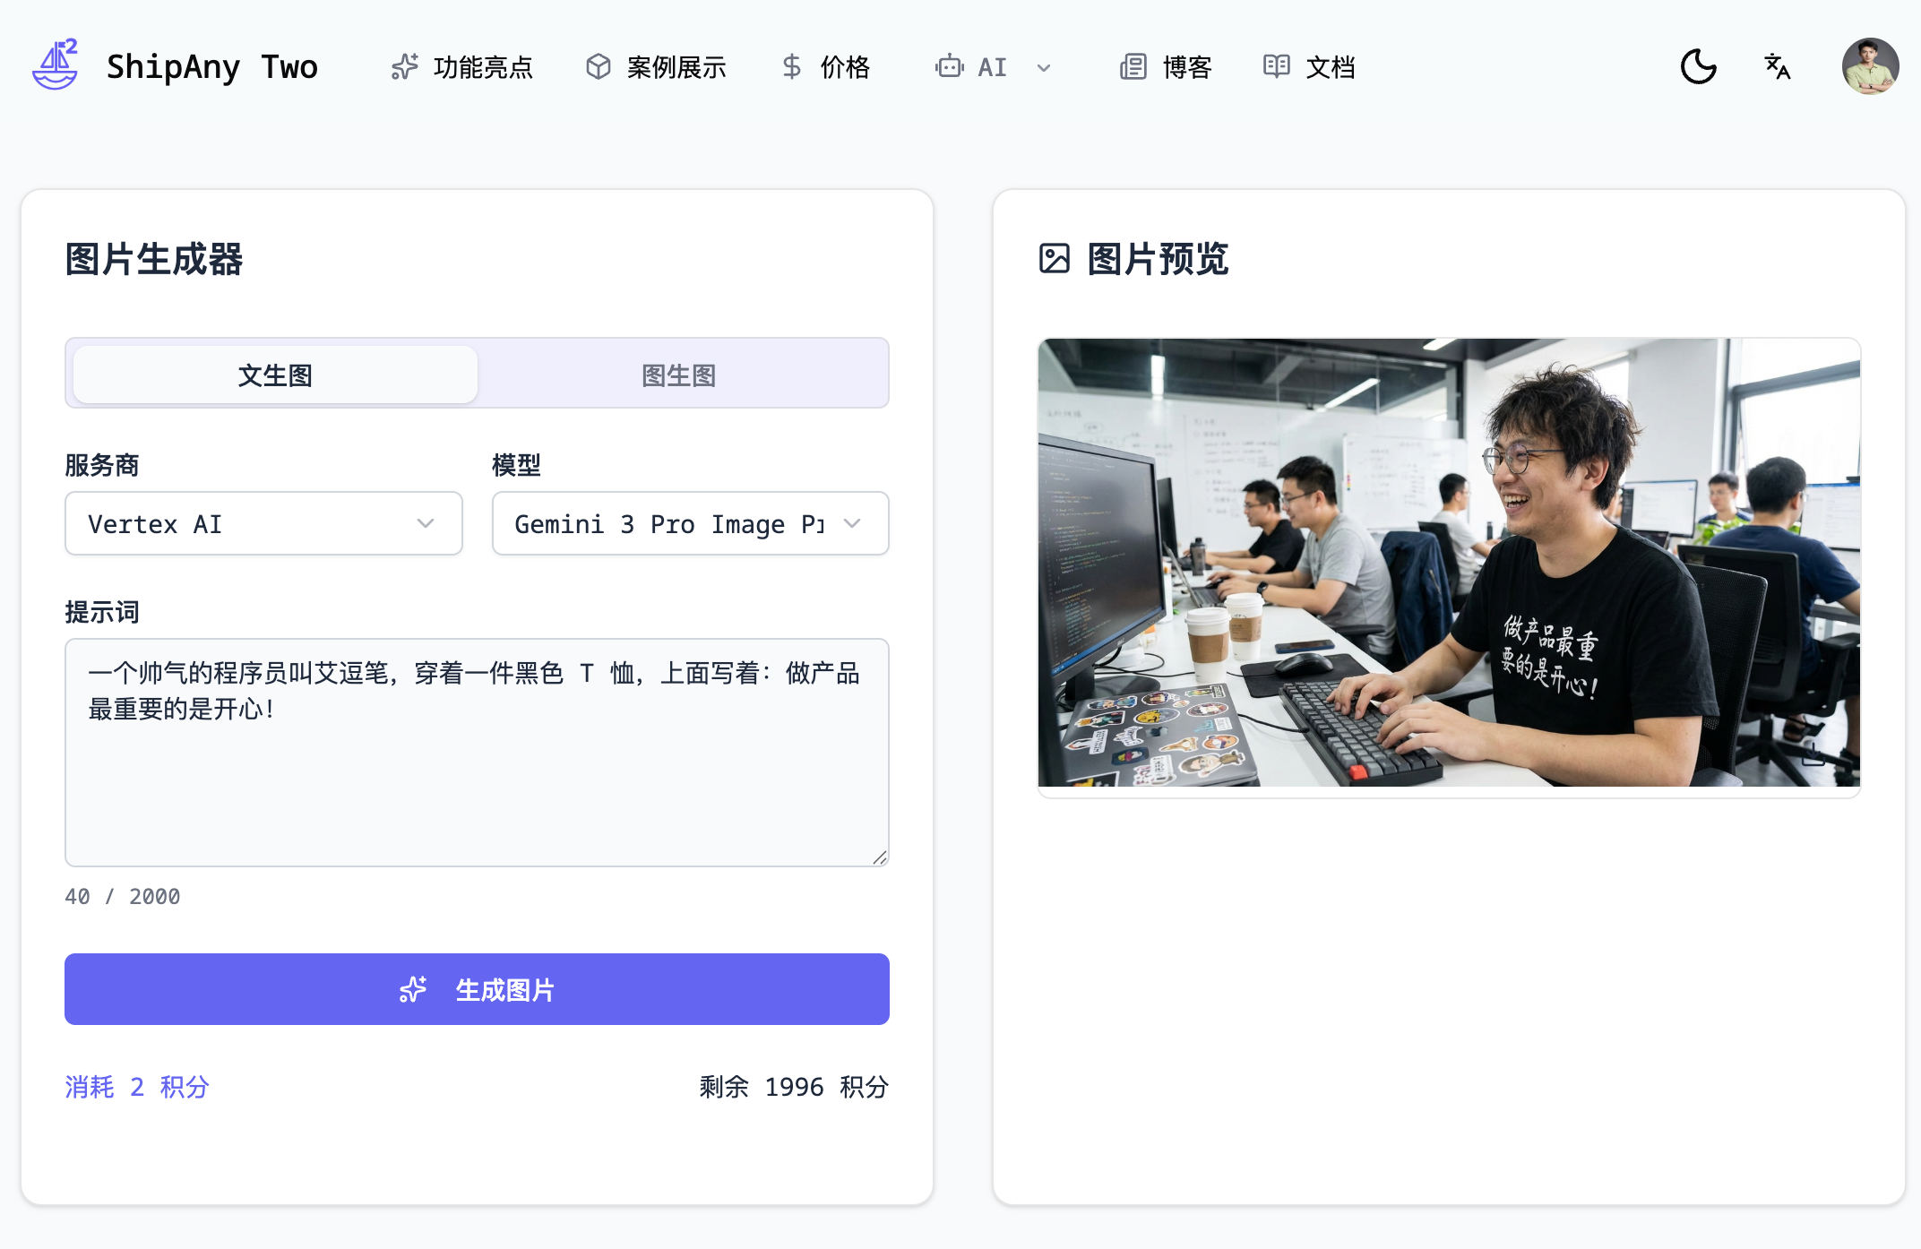Toggle dark mode with the moon icon
This screenshot has height=1249, width=1921.
tap(1698, 66)
